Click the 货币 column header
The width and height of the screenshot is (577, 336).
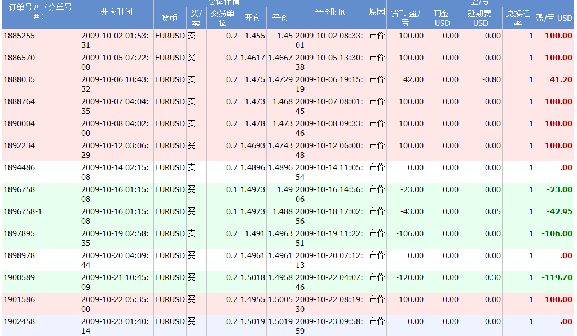tap(170, 18)
